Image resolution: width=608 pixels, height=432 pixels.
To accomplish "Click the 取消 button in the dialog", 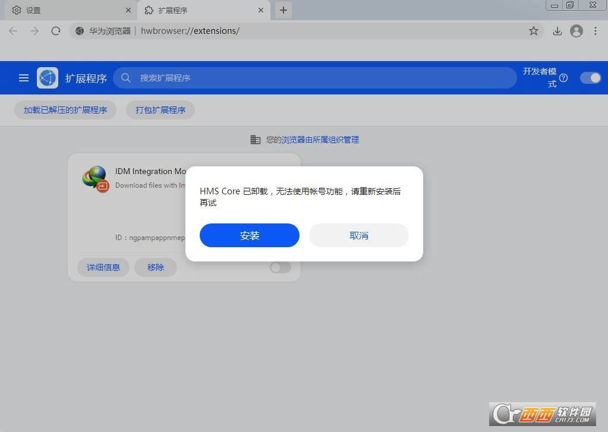I will tap(358, 235).
